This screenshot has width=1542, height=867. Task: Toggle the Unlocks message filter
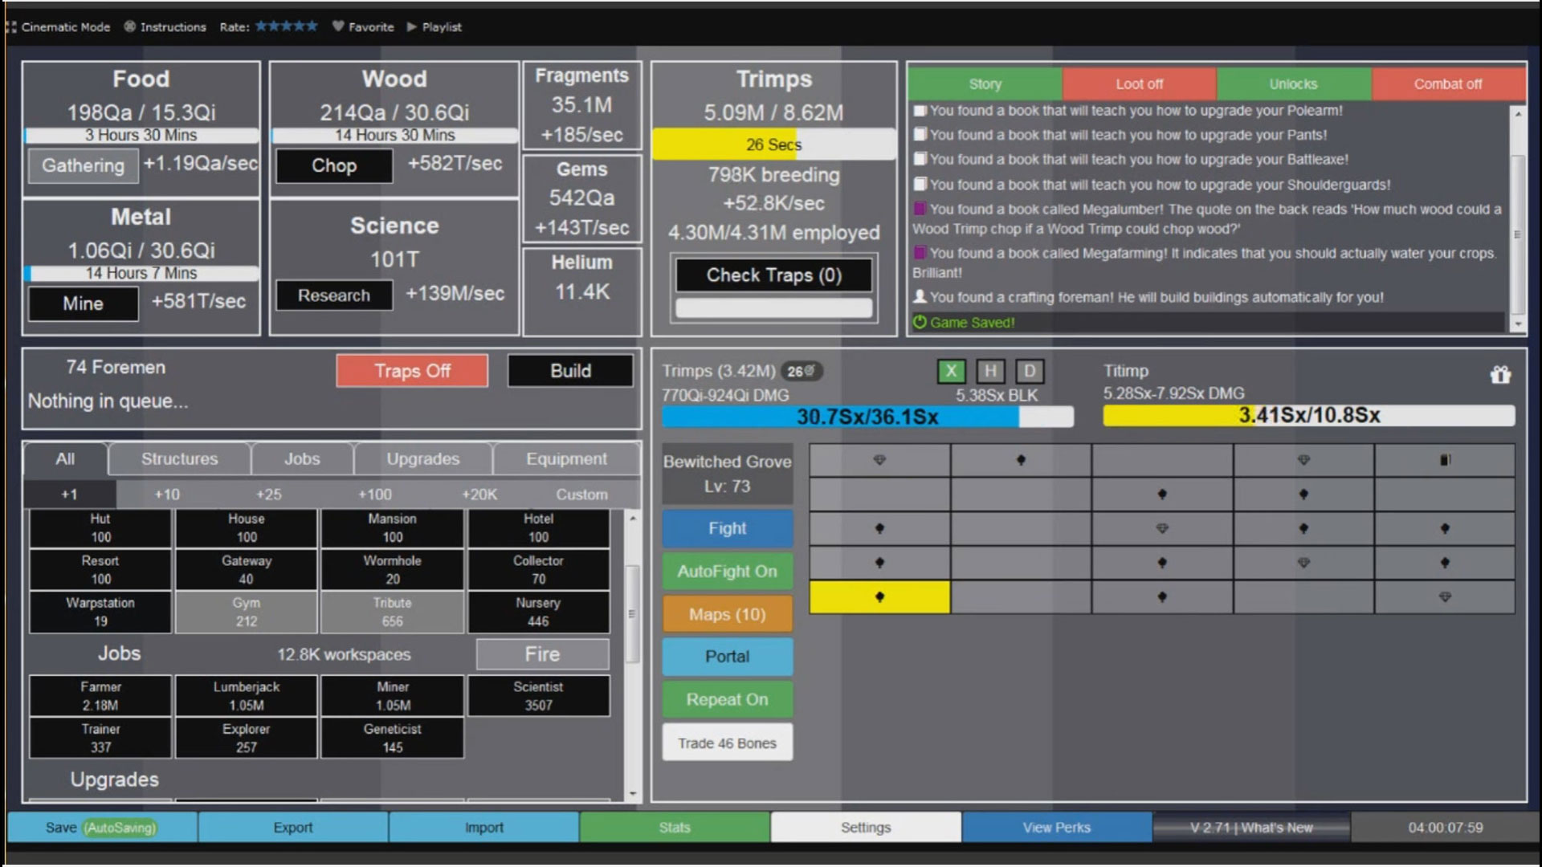[1293, 83]
